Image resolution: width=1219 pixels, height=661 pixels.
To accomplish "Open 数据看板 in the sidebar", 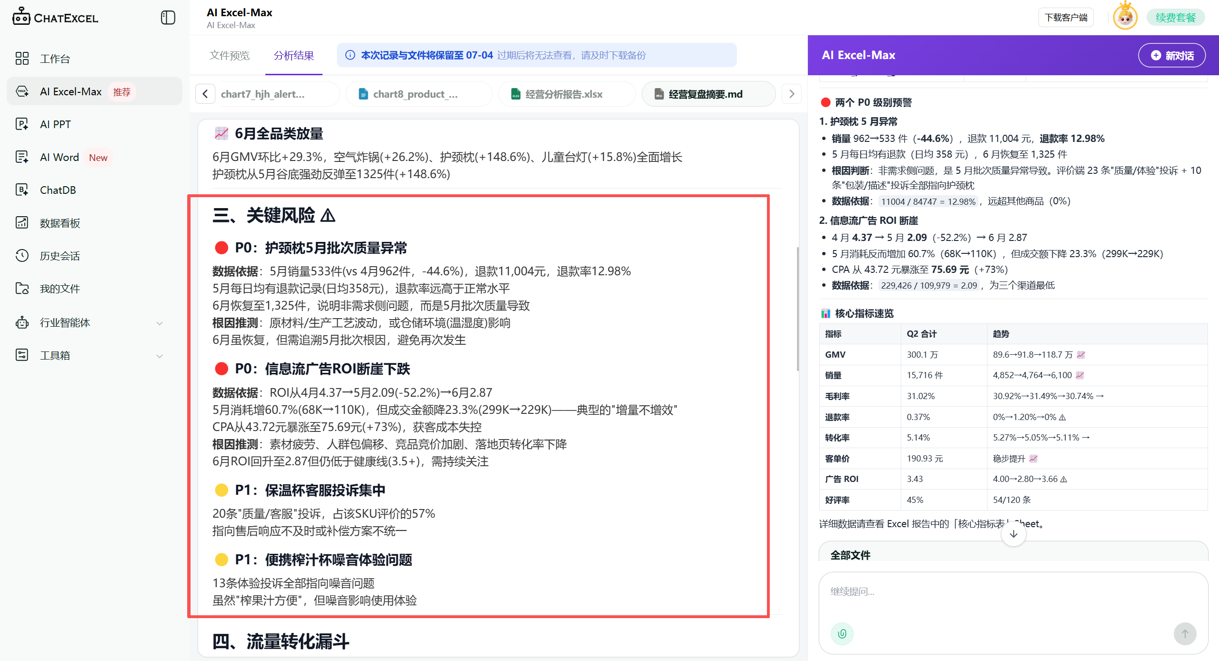I will coord(94,223).
